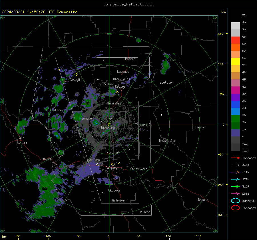
Task: Click the yellow diamond marker below Cochrane
Action: [98, 165]
